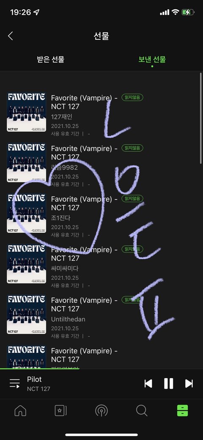The image size is (203, 440).
Task: Select the 보낸 선물 tab
Action: pyautogui.click(x=152, y=59)
